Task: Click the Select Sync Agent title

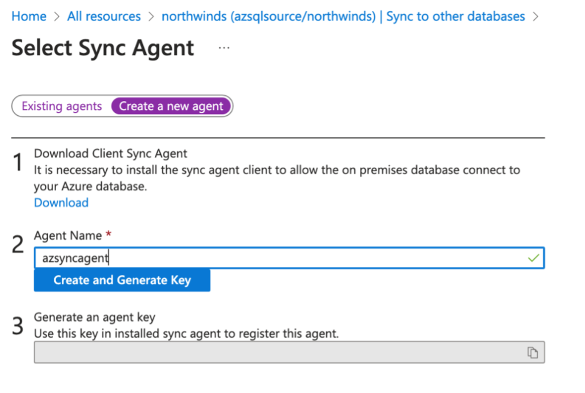Action: (x=102, y=48)
